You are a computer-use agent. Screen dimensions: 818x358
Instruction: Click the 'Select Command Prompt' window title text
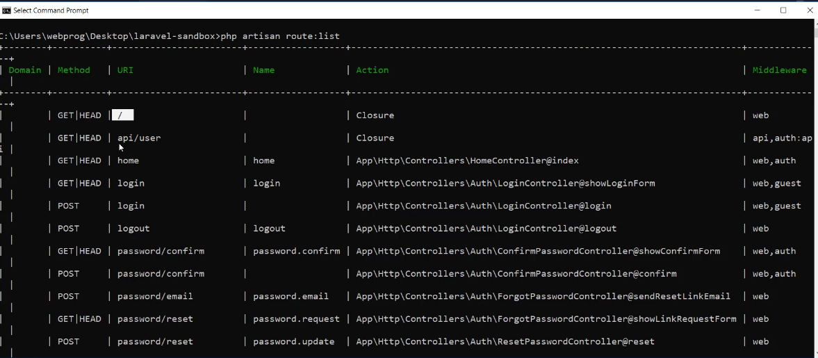point(51,10)
